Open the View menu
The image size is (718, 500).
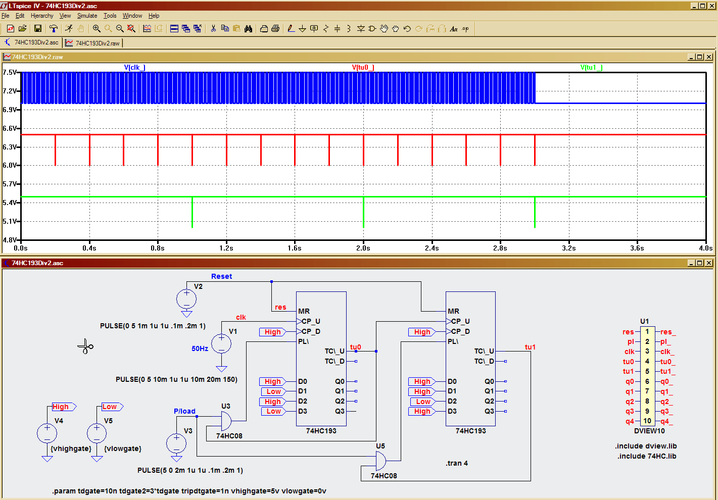click(x=65, y=16)
